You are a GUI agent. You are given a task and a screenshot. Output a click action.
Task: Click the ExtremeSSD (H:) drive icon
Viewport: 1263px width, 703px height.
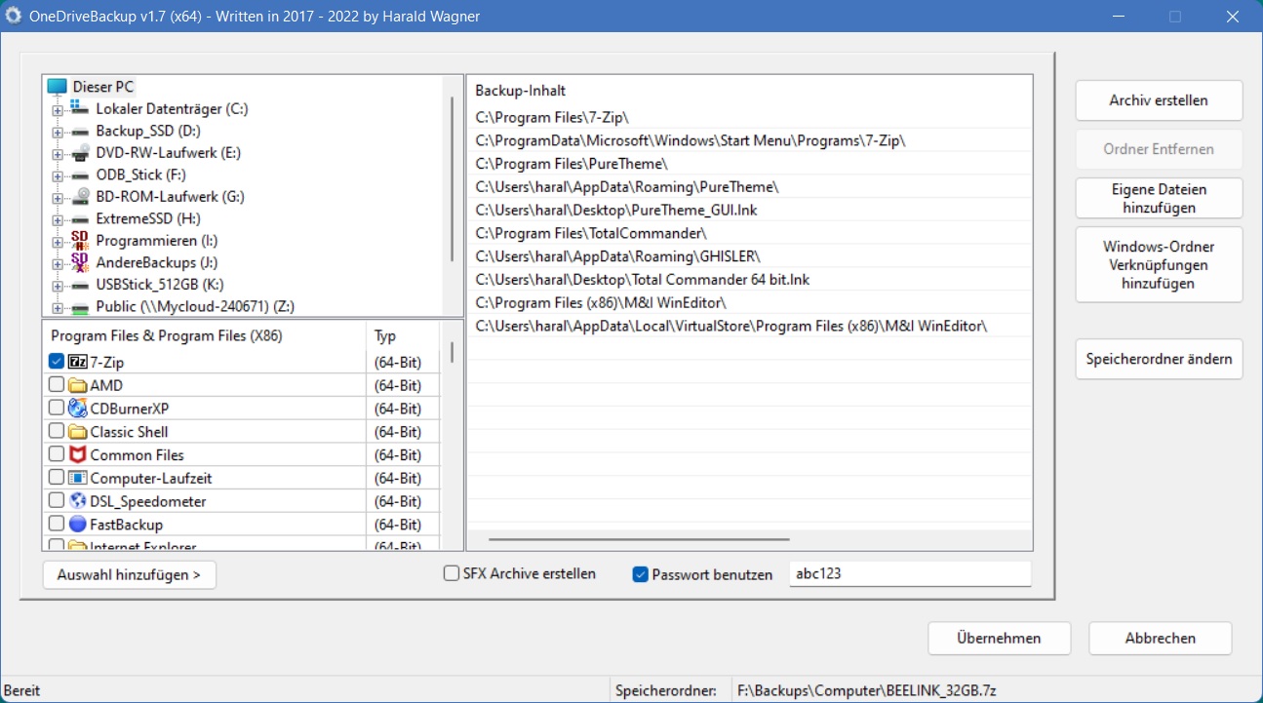tap(81, 218)
